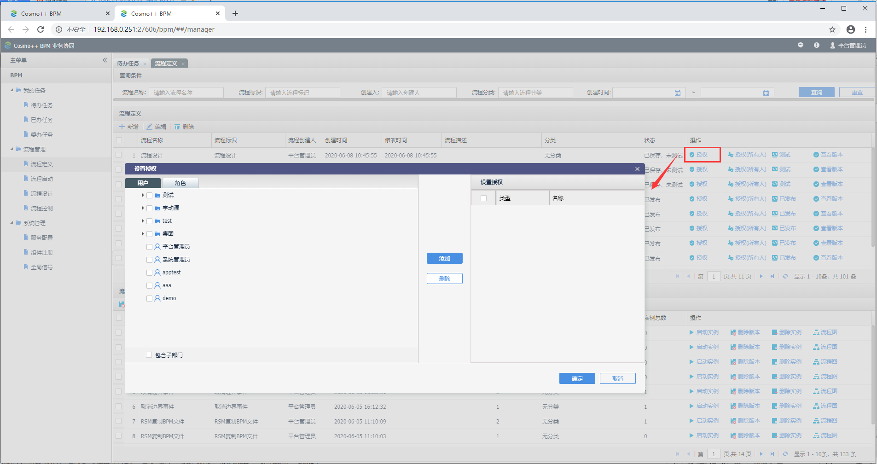Screen dimensions: 877x464
Task: Open 已办任务 in sidebar menu
Action: click(42, 120)
